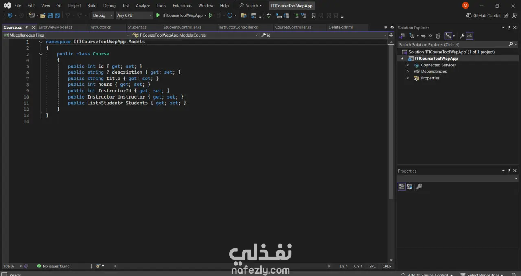
Task: Click code cleanup broom icon in status bar
Action: tap(98, 266)
